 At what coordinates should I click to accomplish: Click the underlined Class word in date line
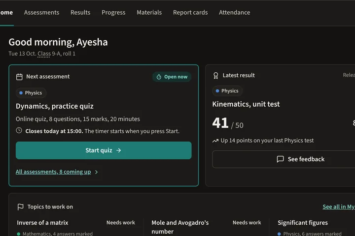point(44,54)
